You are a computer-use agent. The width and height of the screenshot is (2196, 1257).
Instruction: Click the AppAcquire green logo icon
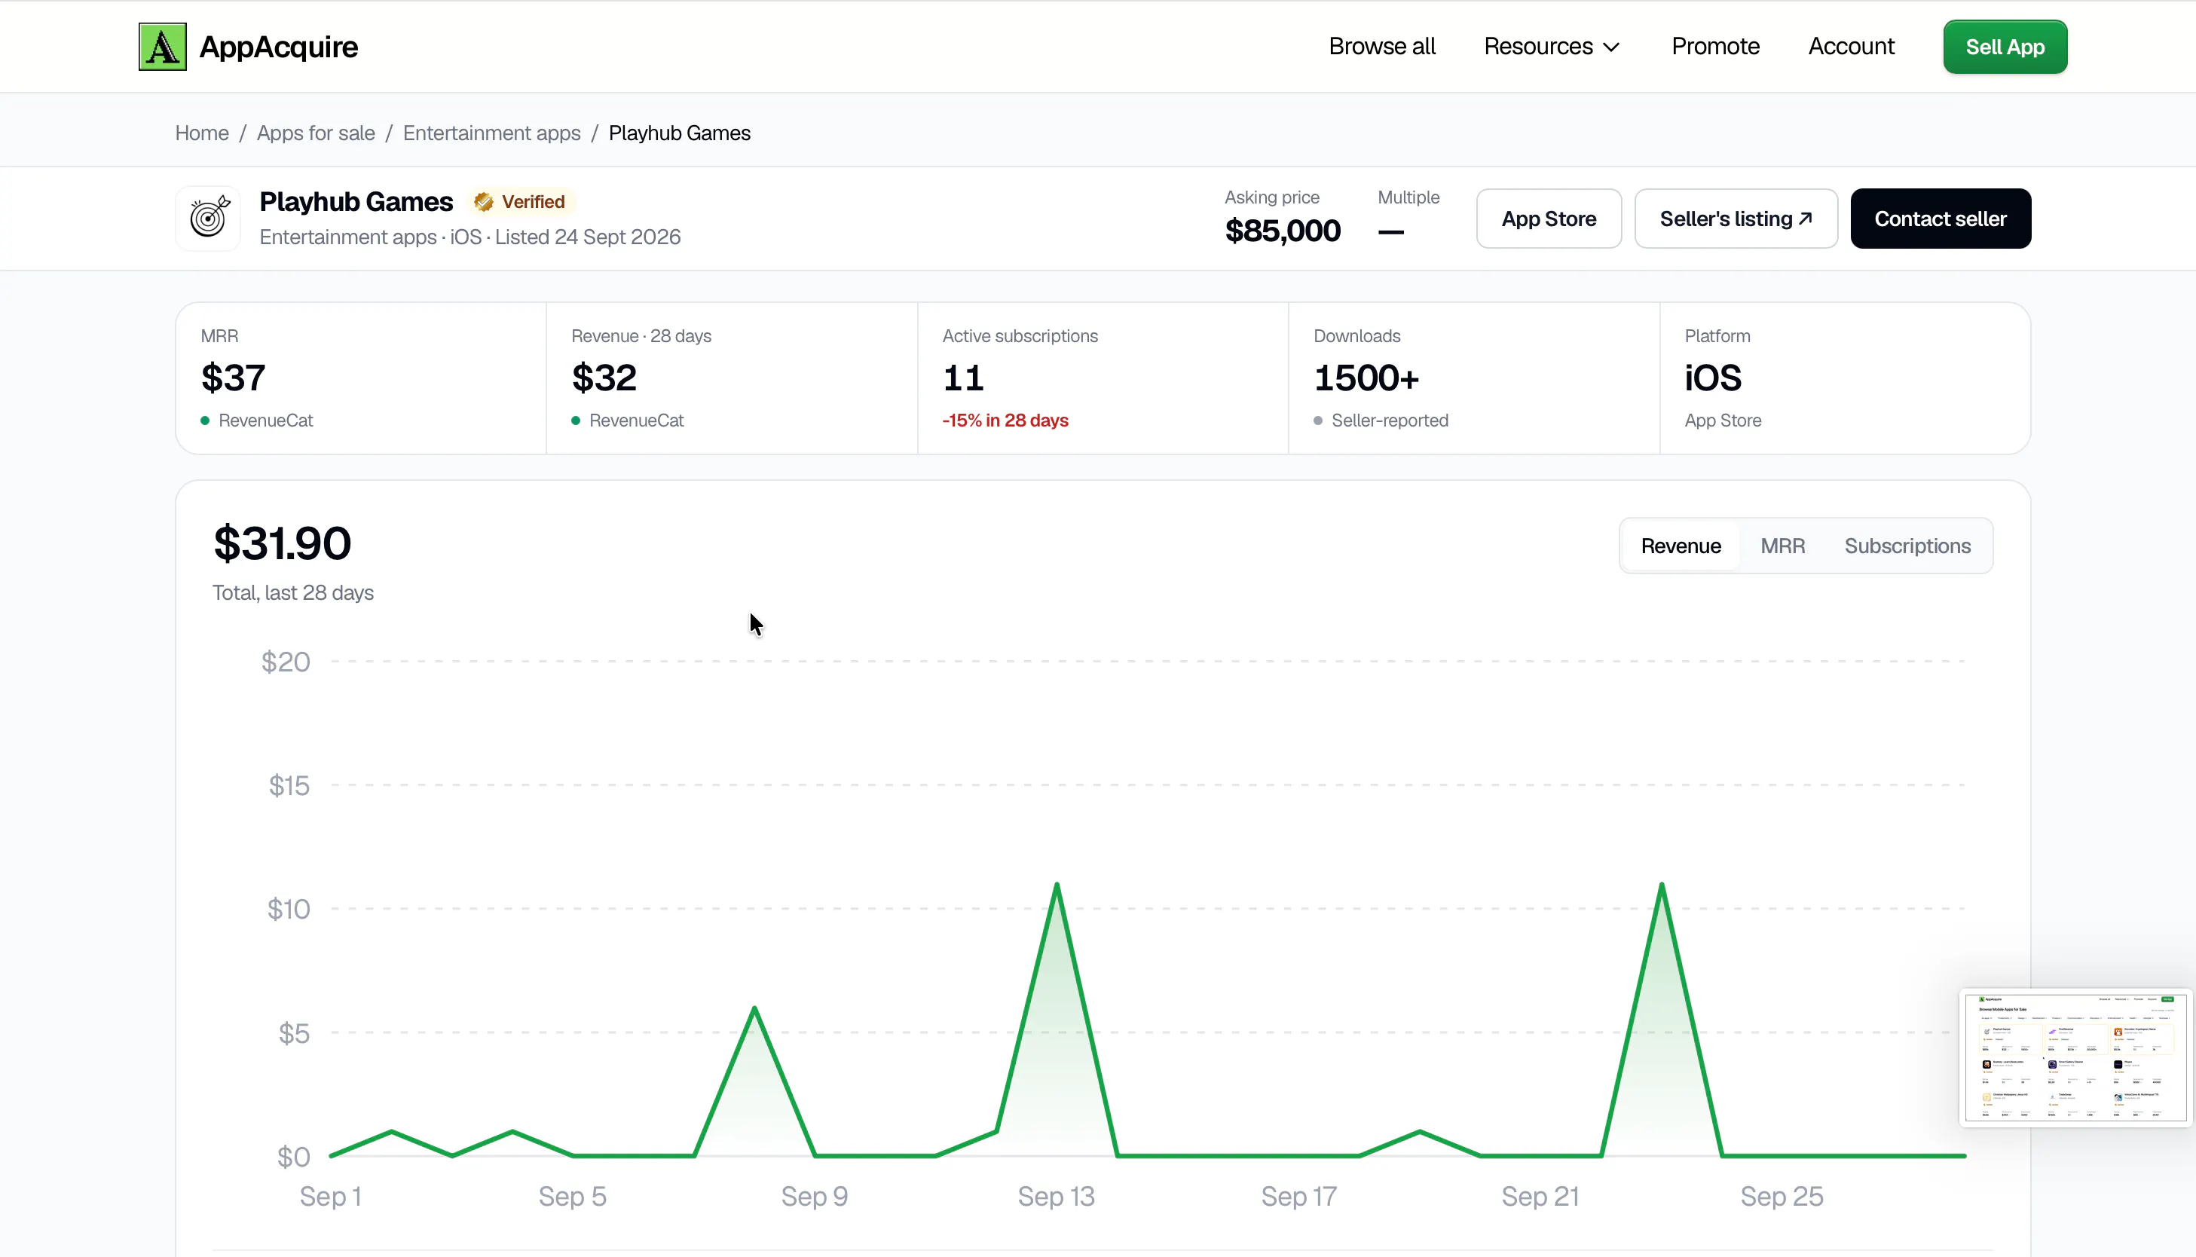point(162,47)
